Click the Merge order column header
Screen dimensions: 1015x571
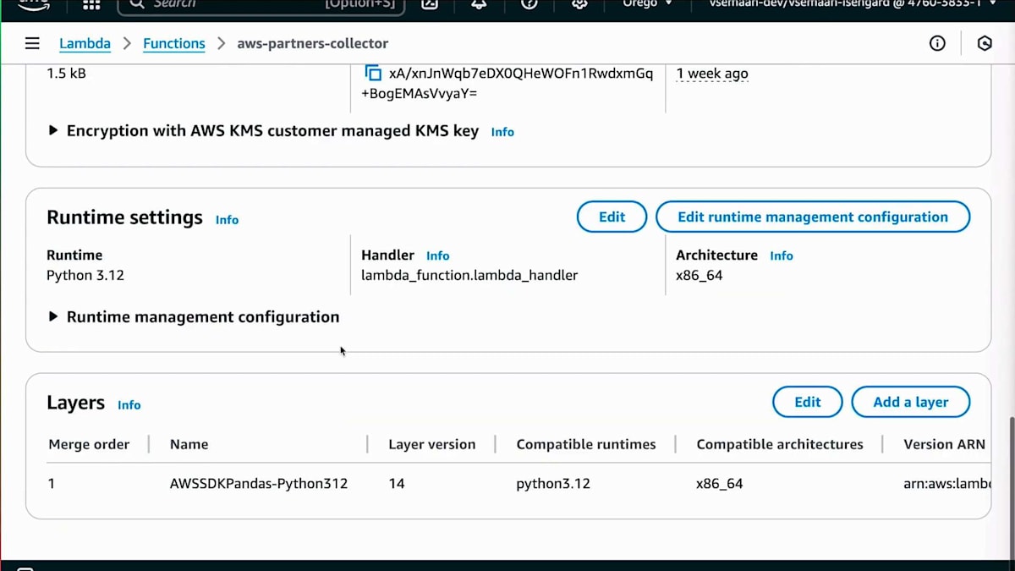click(x=89, y=444)
